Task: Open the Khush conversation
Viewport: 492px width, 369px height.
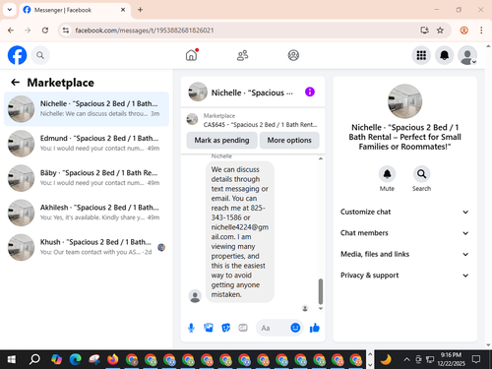Action: pyautogui.click(x=87, y=247)
